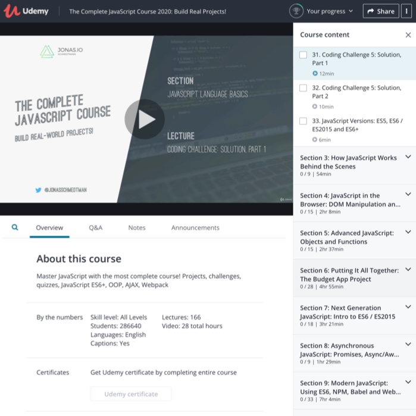
Task: Click '0 / 9 | 1hr 29min' under Section 8
Action: [320, 362]
